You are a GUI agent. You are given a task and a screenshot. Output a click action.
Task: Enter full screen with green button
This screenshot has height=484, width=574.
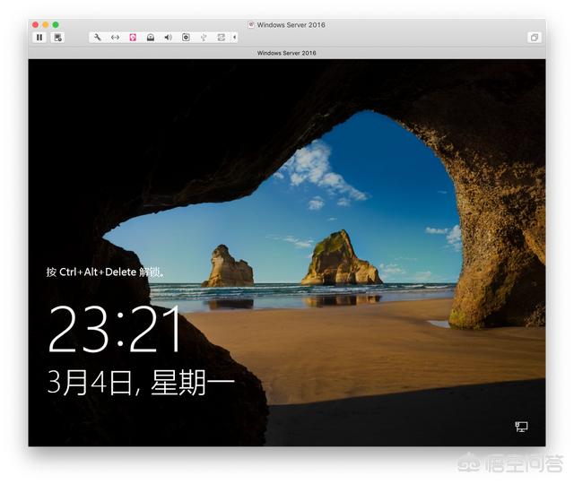(x=56, y=24)
